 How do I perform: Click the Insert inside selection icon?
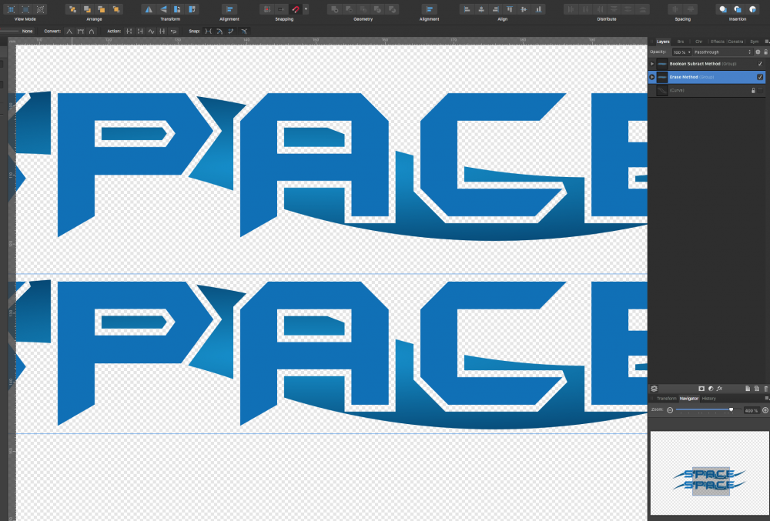(752, 9)
